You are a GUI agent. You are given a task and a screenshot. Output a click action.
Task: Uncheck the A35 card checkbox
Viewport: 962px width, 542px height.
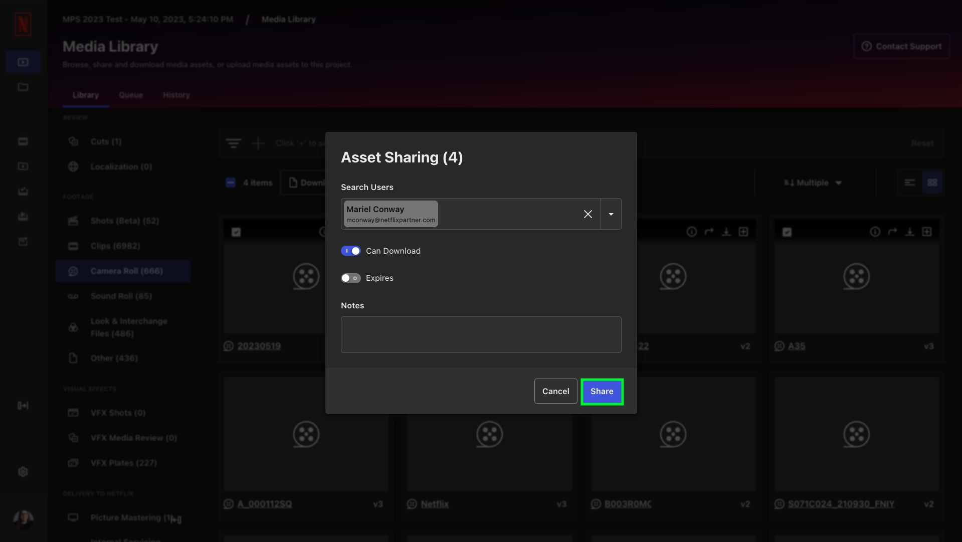coord(787,232)
